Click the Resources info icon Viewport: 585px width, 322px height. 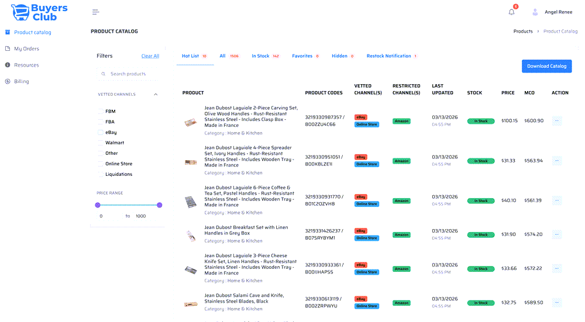point(8,65)
